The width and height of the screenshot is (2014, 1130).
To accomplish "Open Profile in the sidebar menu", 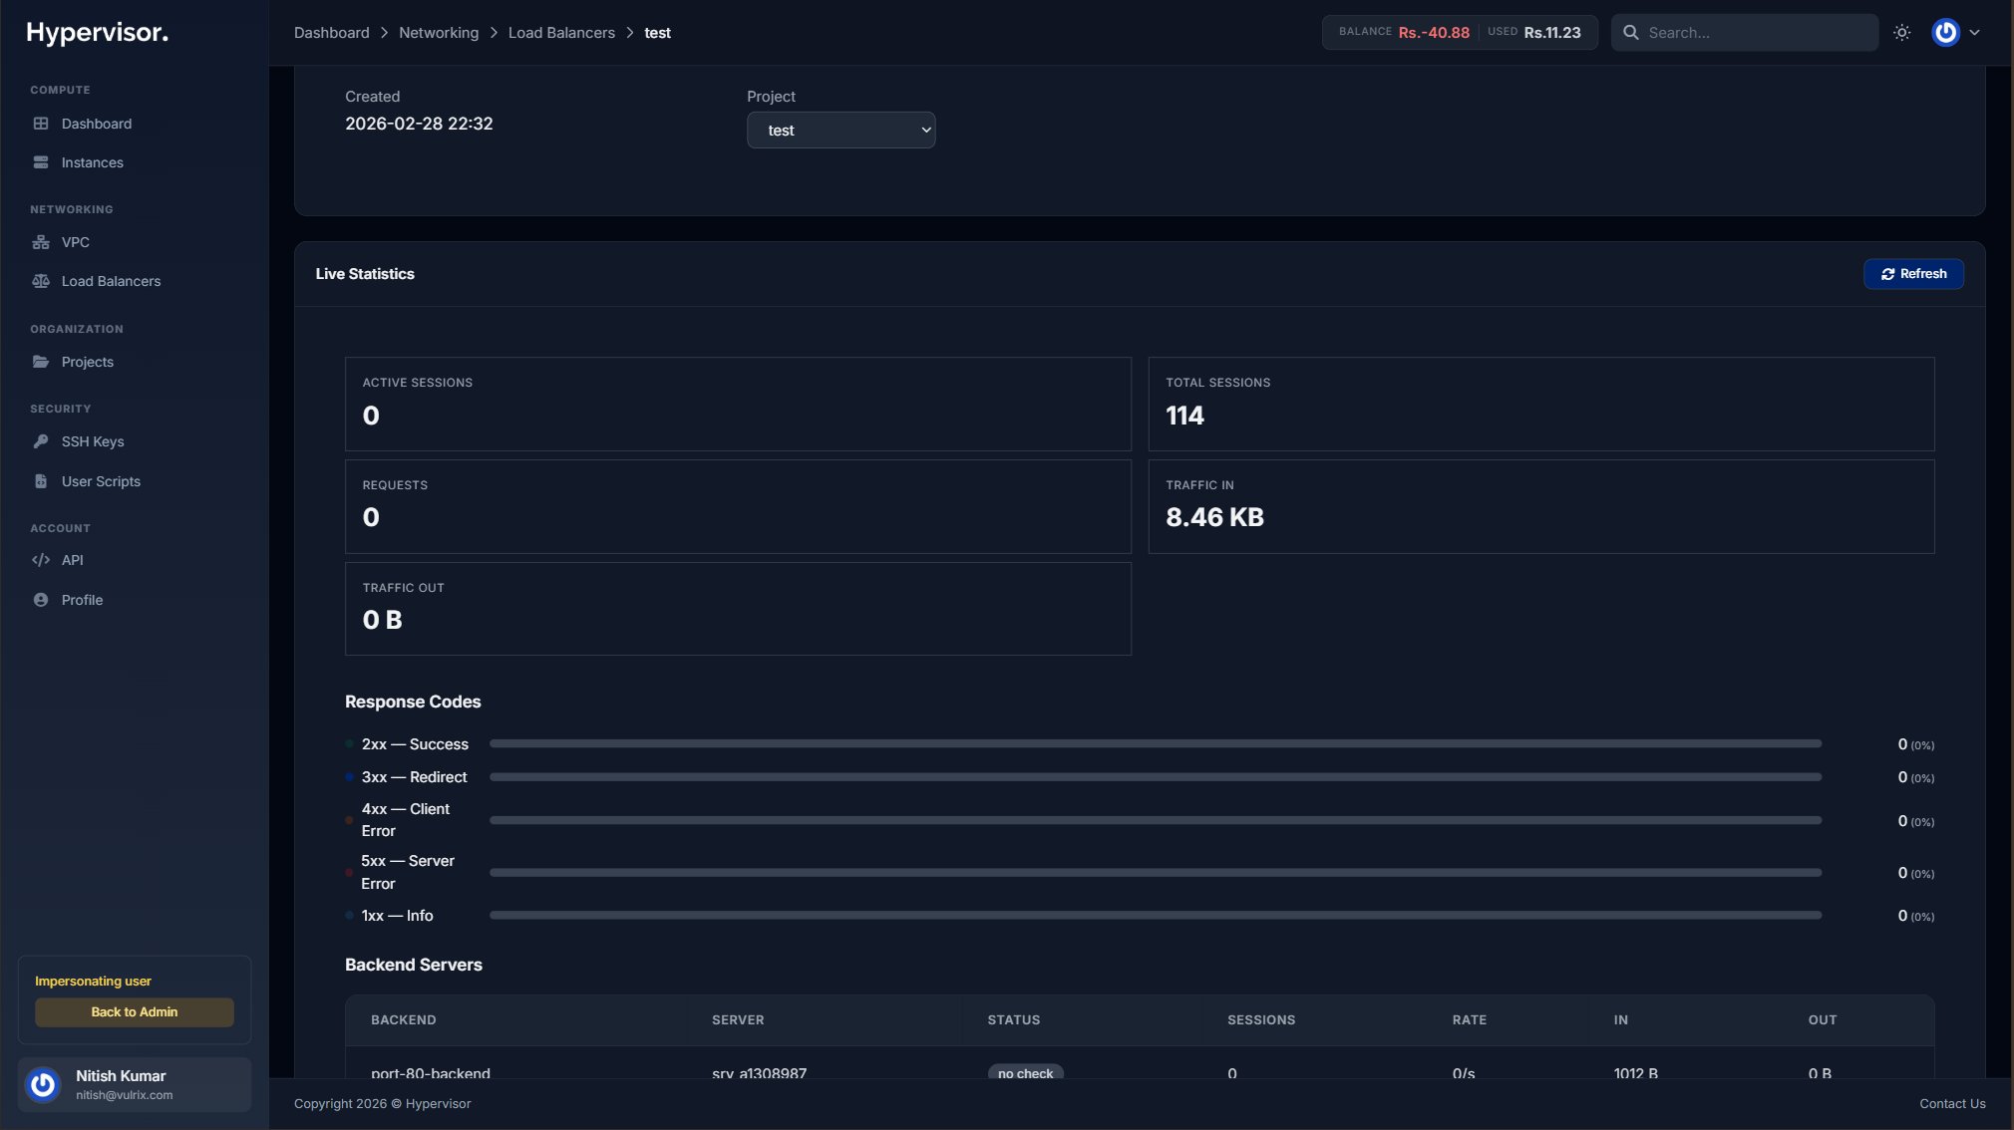I will coord(82,600).
